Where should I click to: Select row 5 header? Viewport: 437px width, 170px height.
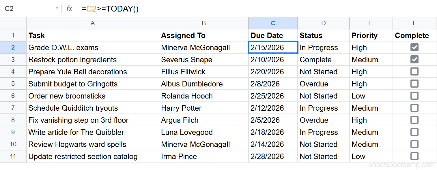(13, 84)
